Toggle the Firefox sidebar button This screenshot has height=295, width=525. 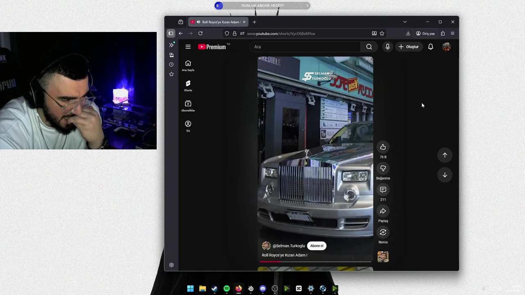(x=171, y=33)
